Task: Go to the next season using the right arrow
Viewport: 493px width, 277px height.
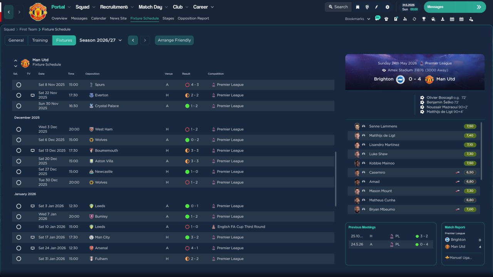Action: pyautogui.click(x=145, y=40)
